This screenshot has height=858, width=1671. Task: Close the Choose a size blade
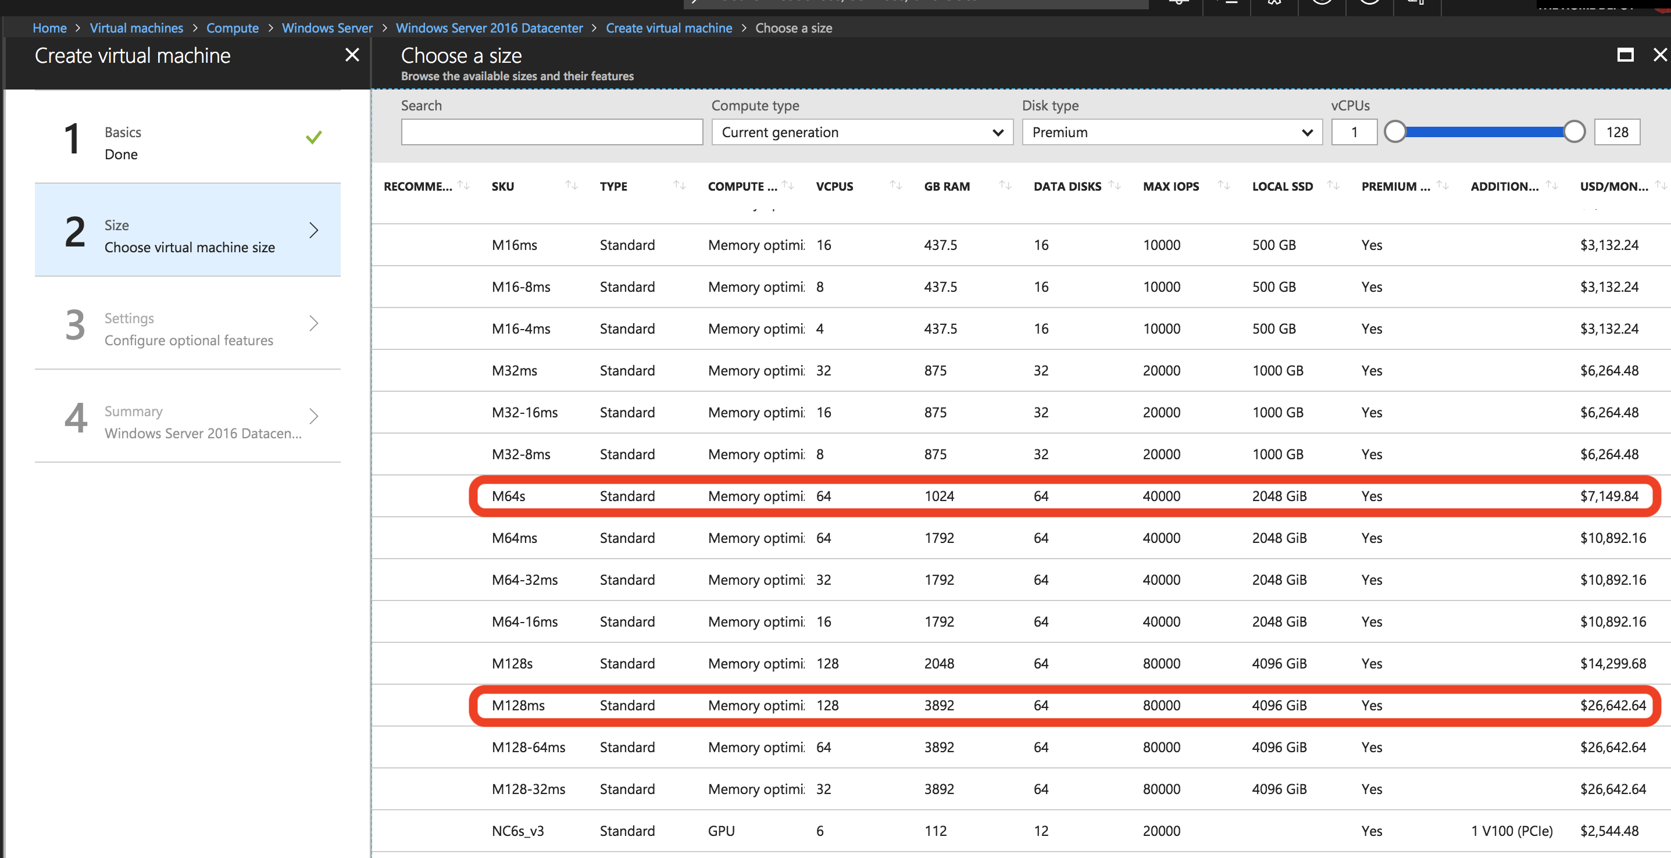coord(1660,55)
